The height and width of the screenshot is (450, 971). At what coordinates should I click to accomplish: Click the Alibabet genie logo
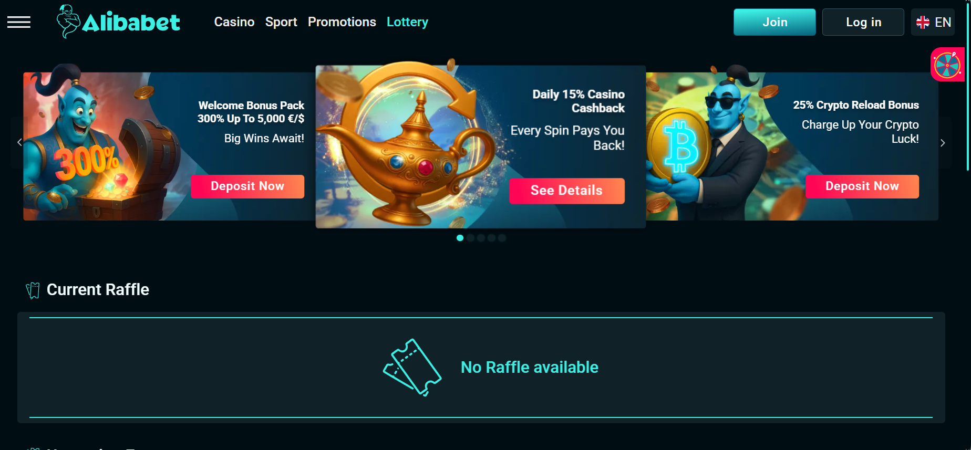pos(119,22)
